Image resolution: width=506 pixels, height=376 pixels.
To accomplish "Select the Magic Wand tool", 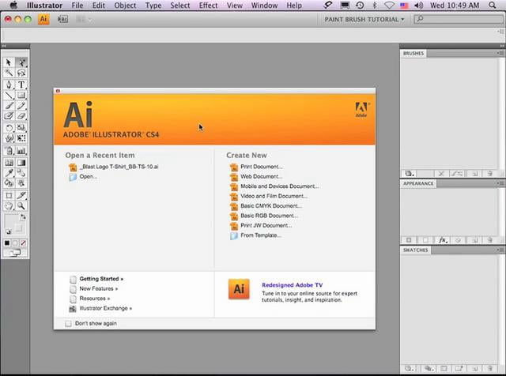I will coord(9,73).
